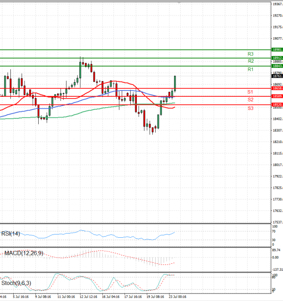Click the 17825 price axis value

click(x=278, y=188)
